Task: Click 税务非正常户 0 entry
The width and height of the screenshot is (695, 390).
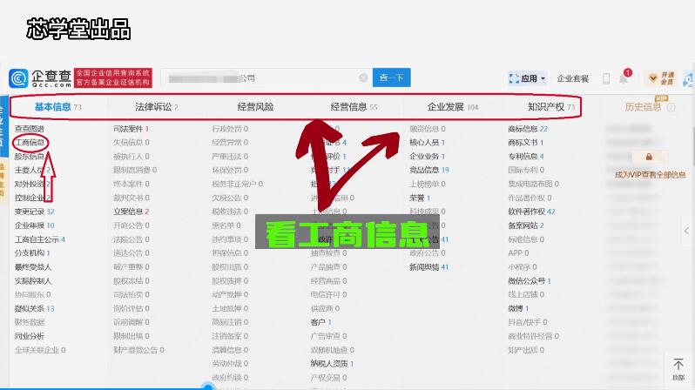Action: (x=237, y=184)
